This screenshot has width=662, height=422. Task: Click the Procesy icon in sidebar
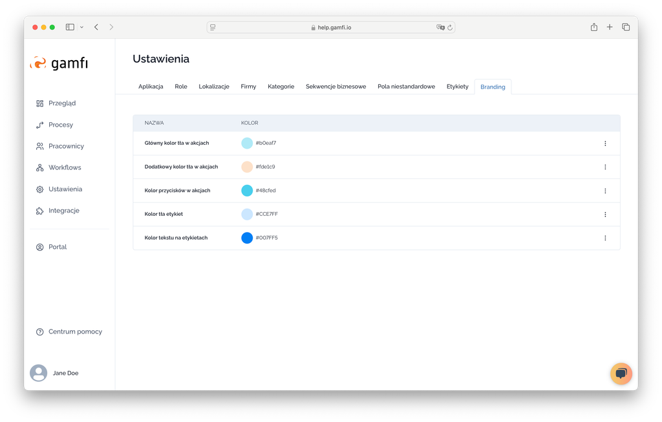click(39, 125)
